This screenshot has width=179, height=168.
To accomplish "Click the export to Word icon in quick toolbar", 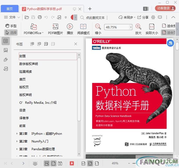I will [x=59, y=17].
